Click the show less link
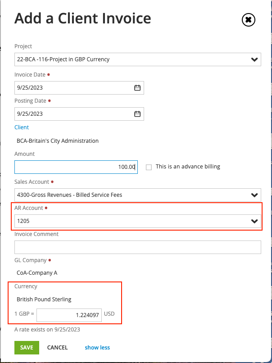The width and height of the screenshot is (272, 363). [x=97, y=347]
